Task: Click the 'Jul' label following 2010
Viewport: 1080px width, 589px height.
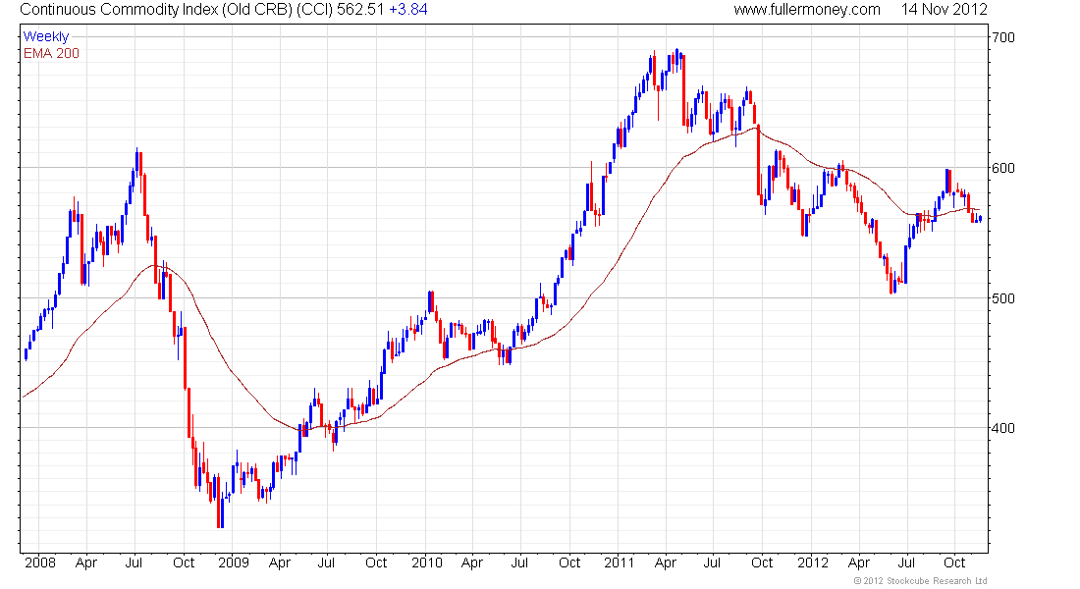Action: coord(519,562)
